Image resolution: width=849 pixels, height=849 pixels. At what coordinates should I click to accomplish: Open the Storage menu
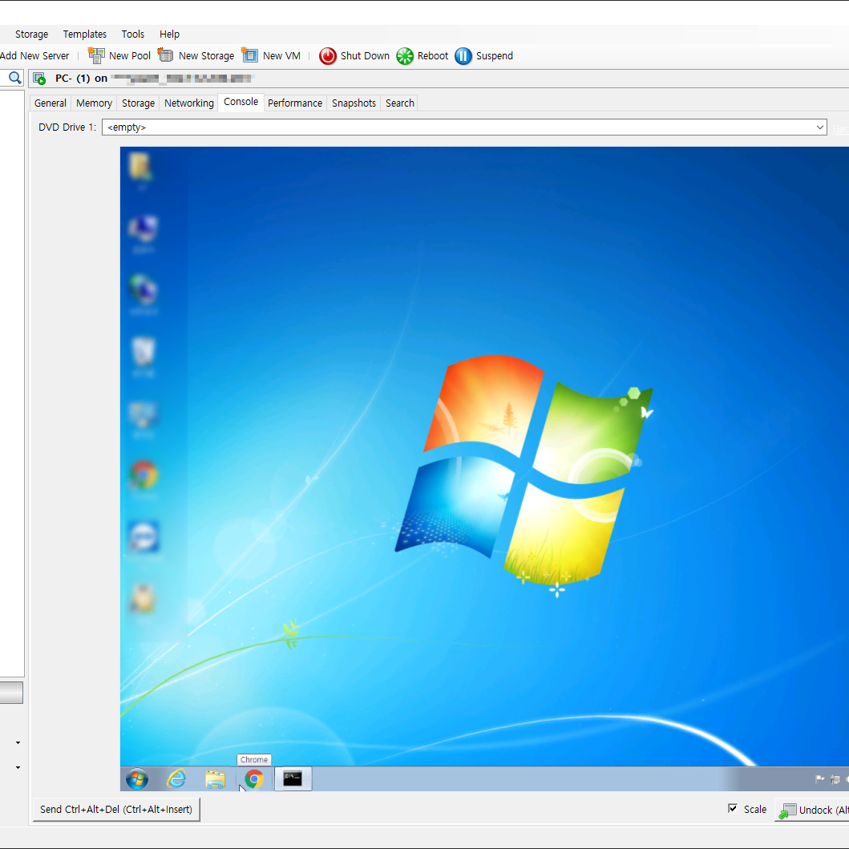[31, 34]
